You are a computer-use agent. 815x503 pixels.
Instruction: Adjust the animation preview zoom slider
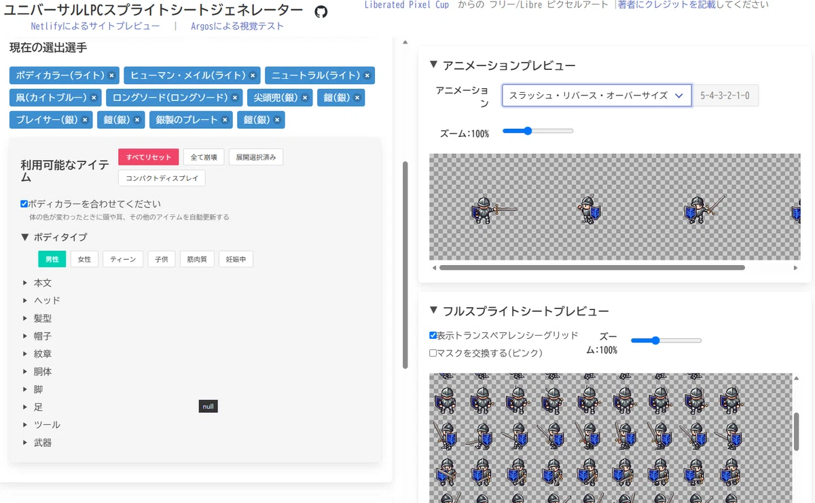tap(538, 131)
